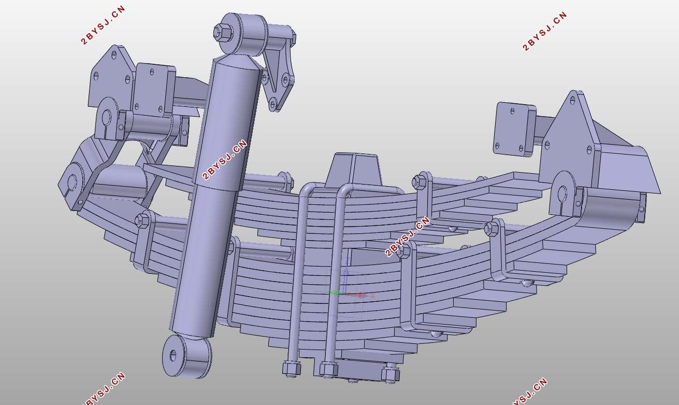Click the hex bolt on shock absorber top
This screenshot has width=679, height=405.
pos(223,33)
